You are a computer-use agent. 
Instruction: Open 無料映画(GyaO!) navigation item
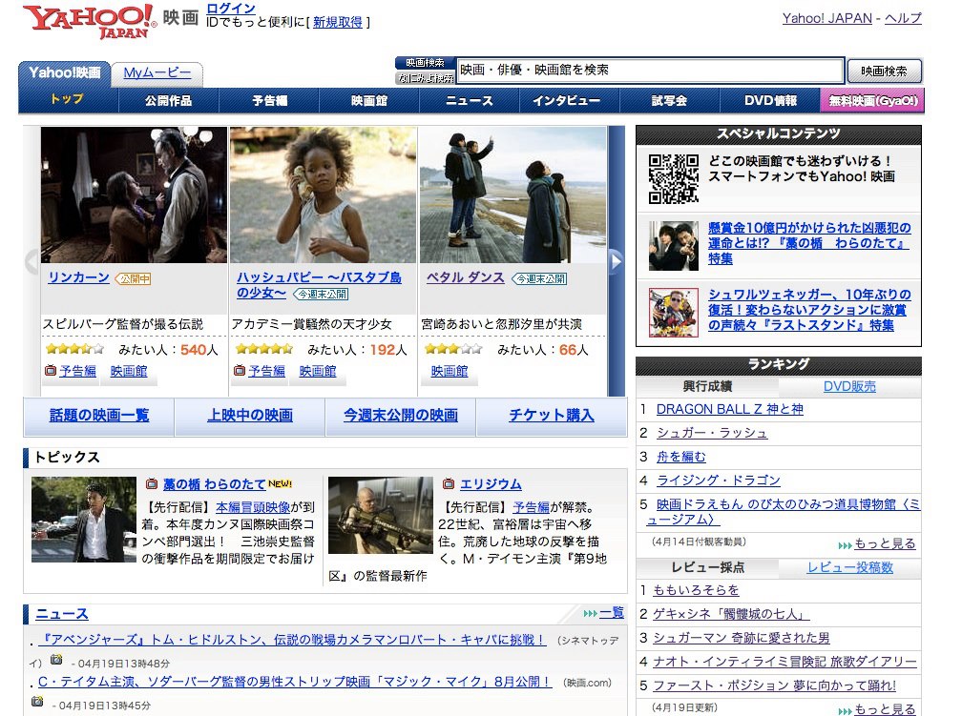[x=872, y=100]
